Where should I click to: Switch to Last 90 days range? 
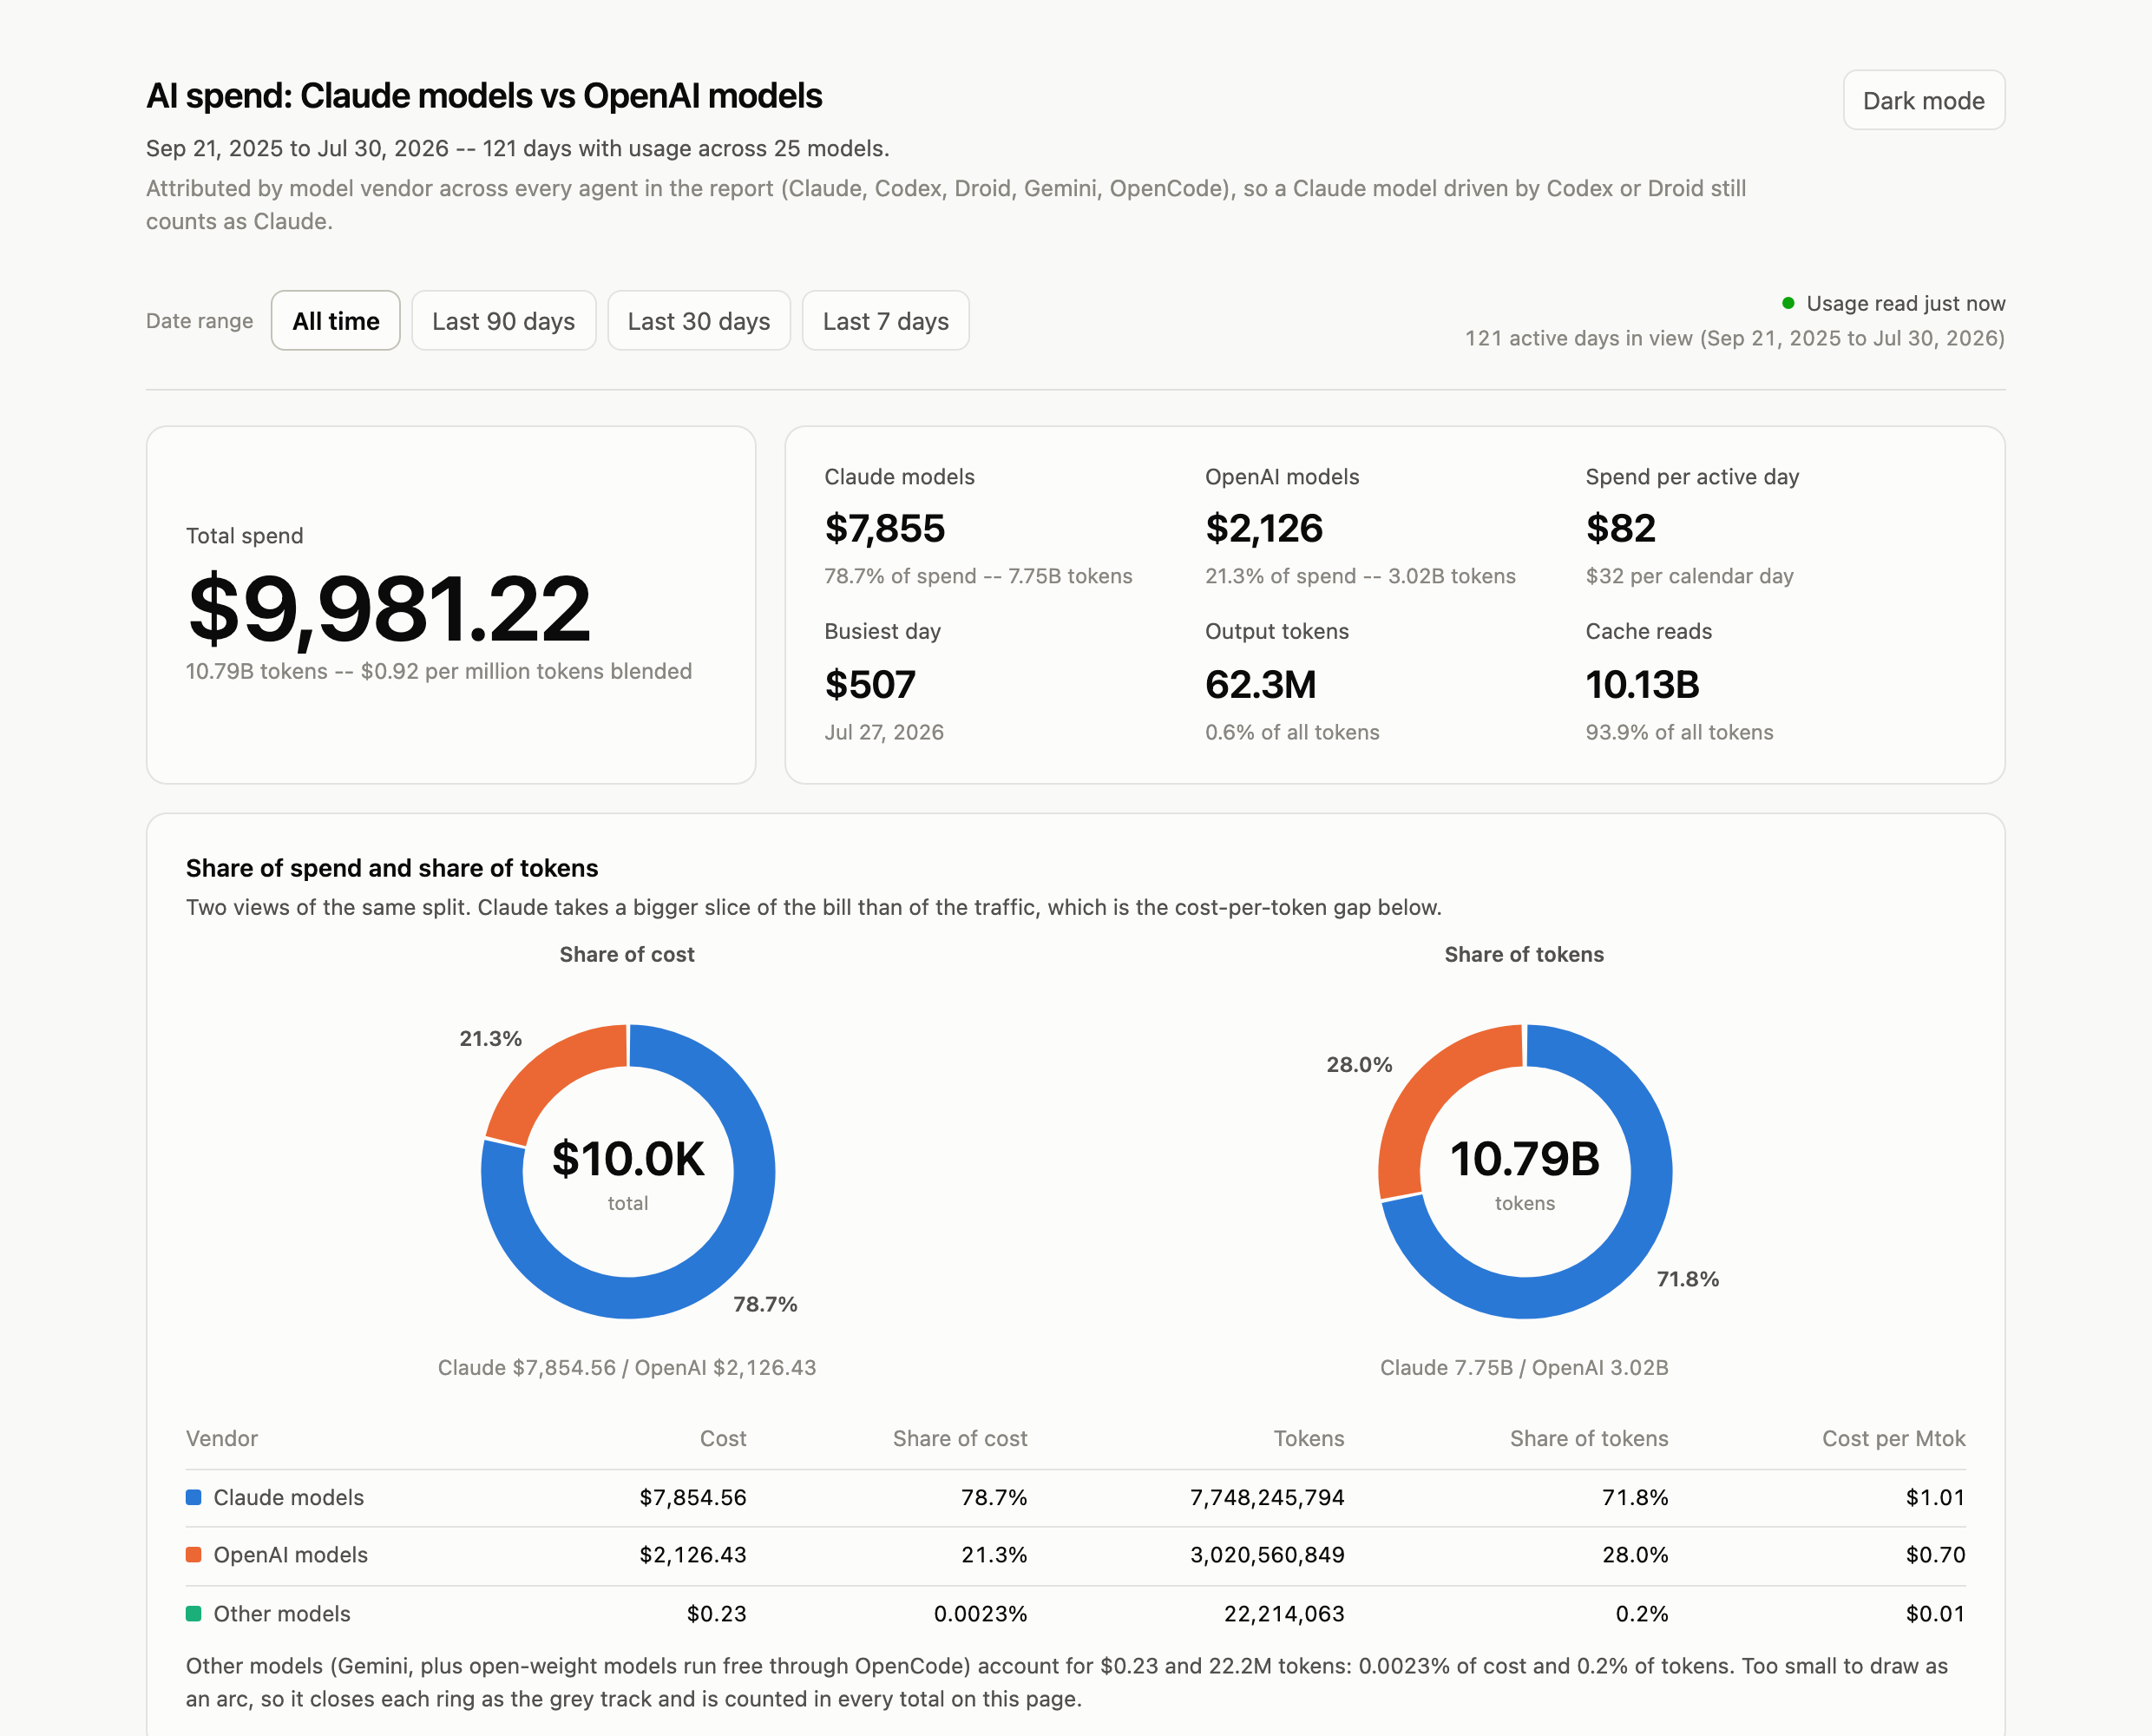point(504,321)
